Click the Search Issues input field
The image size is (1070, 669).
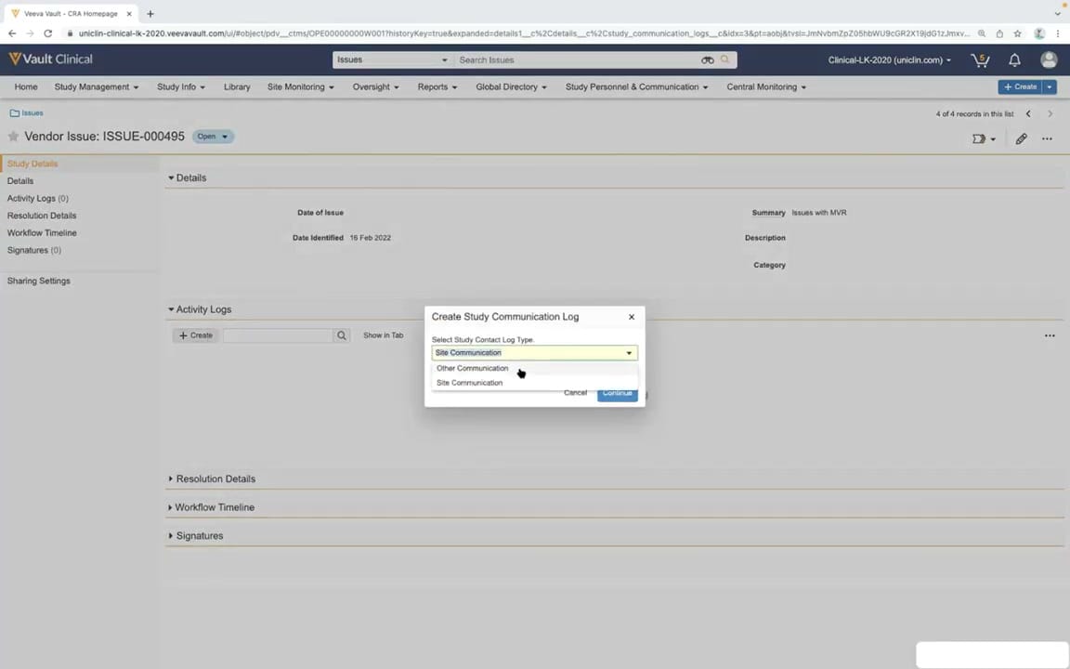point(577,60)
